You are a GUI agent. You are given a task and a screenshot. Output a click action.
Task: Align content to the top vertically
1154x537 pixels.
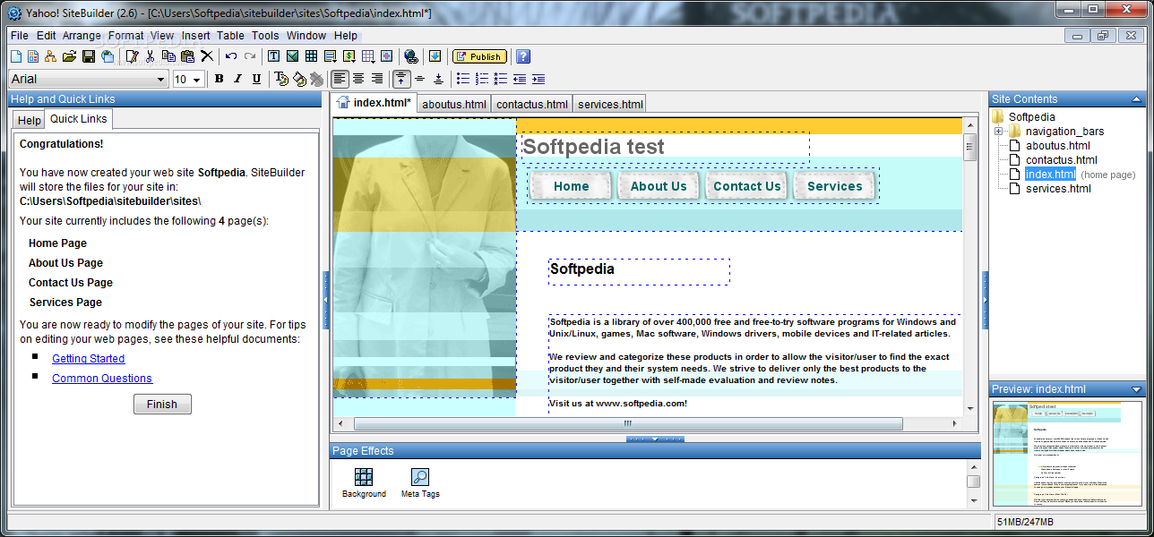(x=400, y=79)
